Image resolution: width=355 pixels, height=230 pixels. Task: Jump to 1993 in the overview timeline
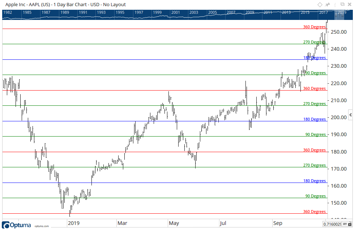click(x=101, y=12)
